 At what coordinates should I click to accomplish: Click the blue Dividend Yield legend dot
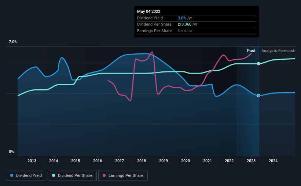pyautogui.click(x=12, y=175)
